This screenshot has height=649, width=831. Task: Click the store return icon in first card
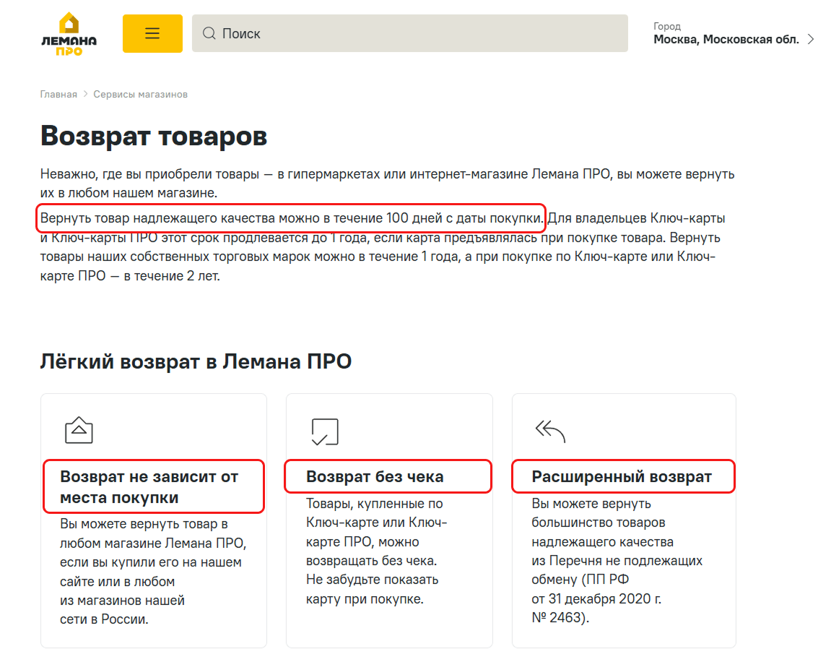[x=79, y=430]
